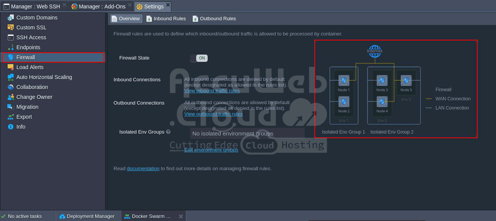Viewport: 496px width, 221px height.
Task: Click the Migration icon in sidebar
Action: (11, 107)
